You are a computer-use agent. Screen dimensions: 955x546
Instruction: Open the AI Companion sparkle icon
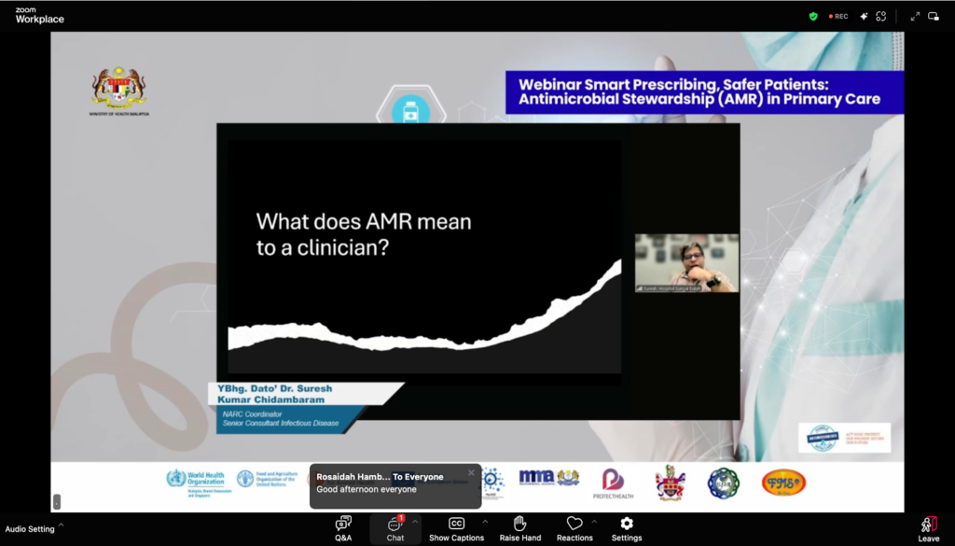[864, 16]
